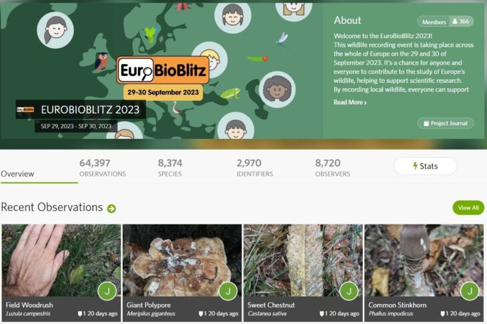Image resolution: width=487 pixels, height=324 pixels.
Task: Open the Project Journal
Action: (446, 123)
